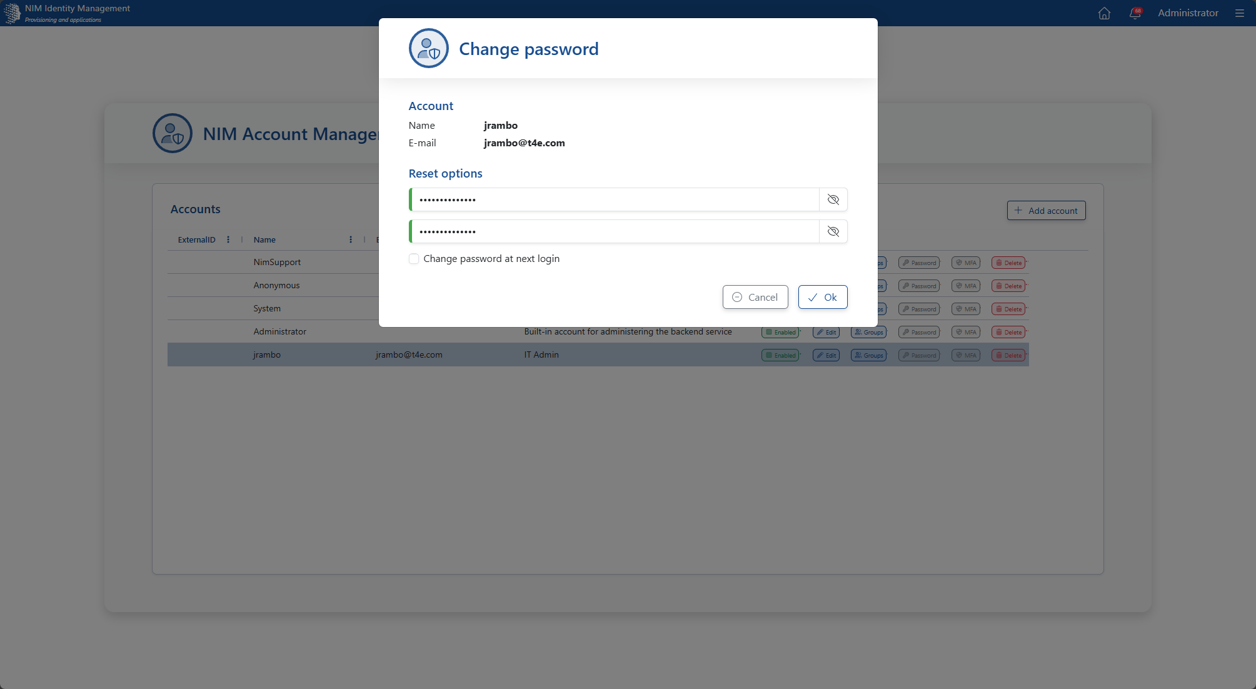Delete the Anonymous account
The width and height of the screenshot is (1256, 689).
click(x=1008, y=286)
